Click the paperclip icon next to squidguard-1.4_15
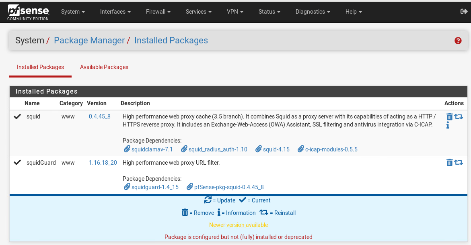Screen dimensions: 471x245 point(127,187)
